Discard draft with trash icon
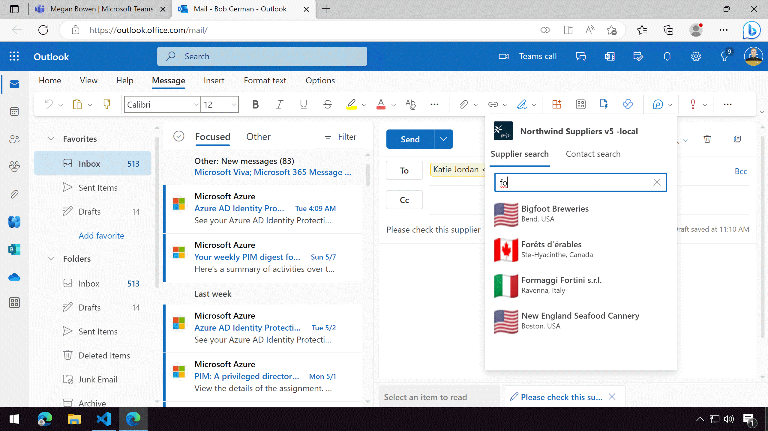 707,139
